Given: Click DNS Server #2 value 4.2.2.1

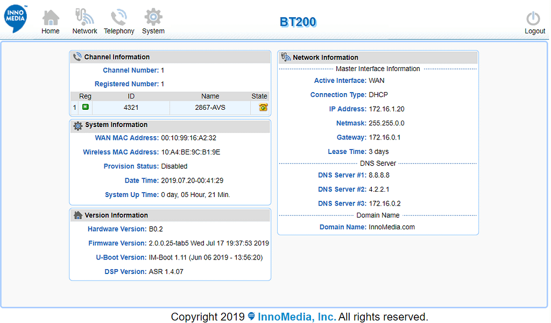Looking at the screenshot, I should 379,189.
